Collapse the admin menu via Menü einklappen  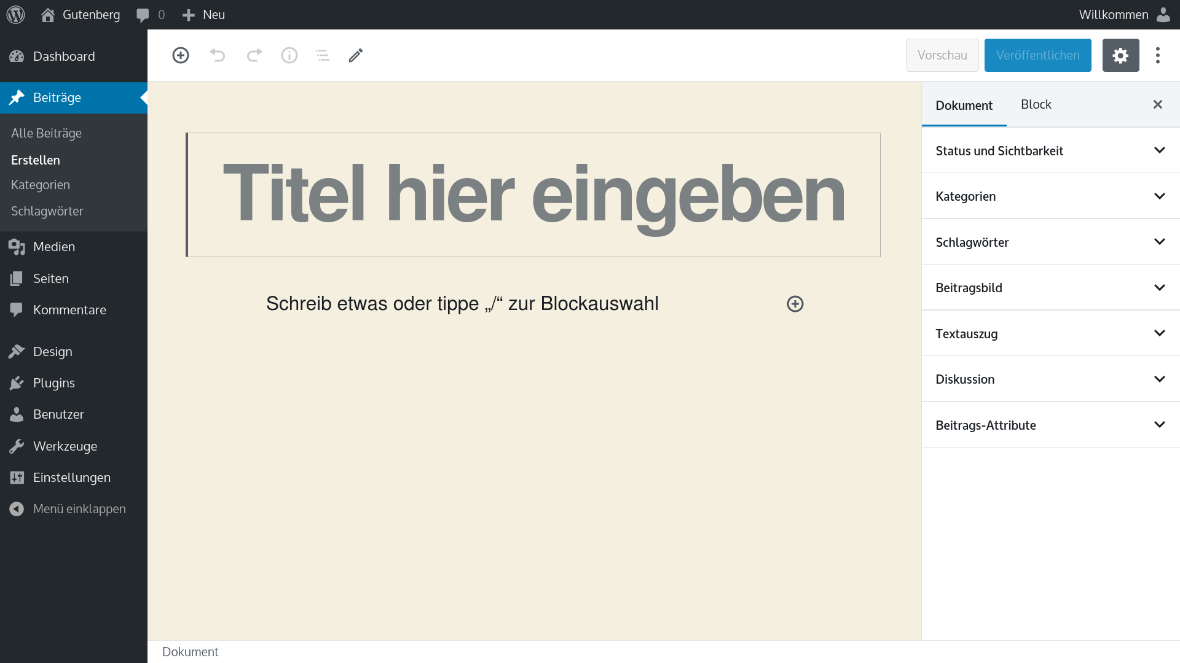[x=79, y=508]
